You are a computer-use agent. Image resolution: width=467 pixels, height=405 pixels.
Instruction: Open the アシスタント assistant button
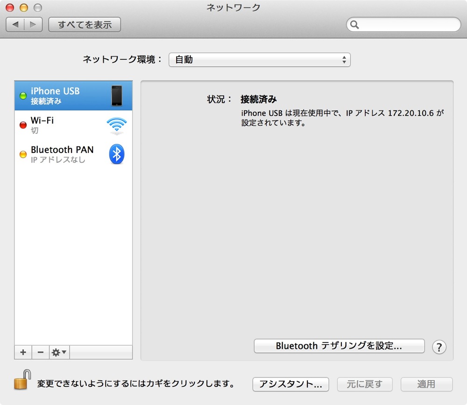tap(290, 384)
